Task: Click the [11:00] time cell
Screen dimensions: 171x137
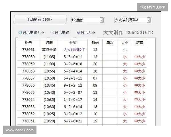Action: click(49, 64)
